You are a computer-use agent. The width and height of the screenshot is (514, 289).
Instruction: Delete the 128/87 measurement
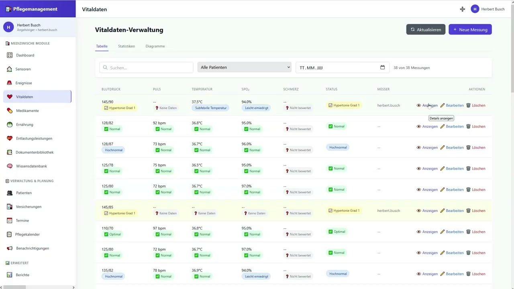click(x=475, y=148)
